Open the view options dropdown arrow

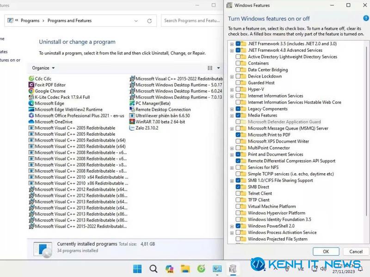[218, 68]
